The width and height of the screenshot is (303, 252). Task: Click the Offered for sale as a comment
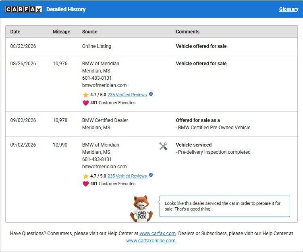[198, 120]
